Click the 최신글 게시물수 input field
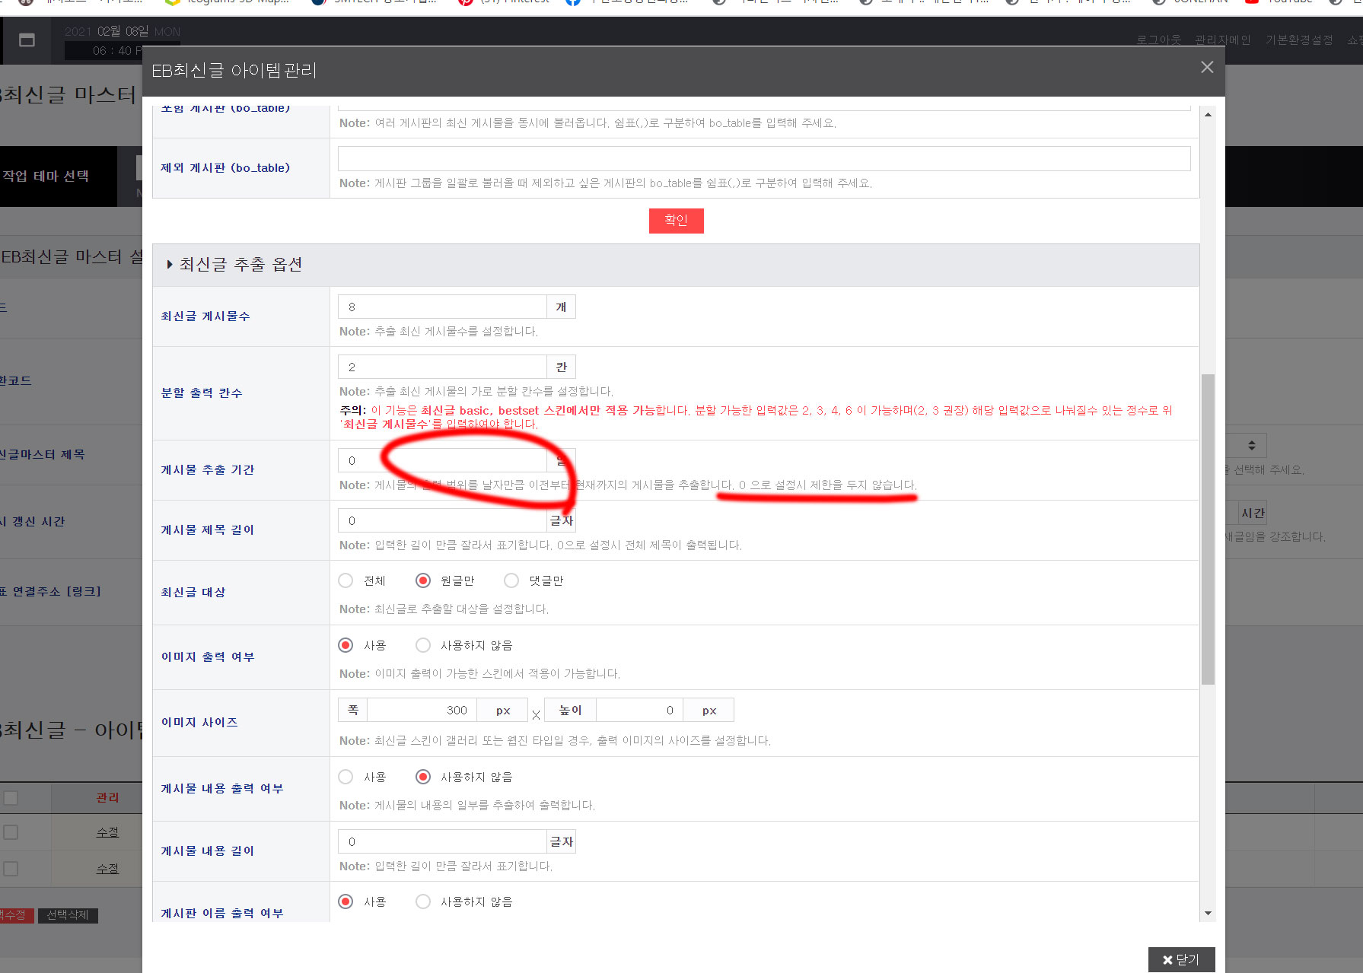Viewport: 1363px width, 973px height. pos(442,307)
